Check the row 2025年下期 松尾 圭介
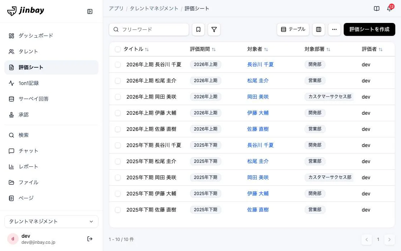 coord(118,161)
